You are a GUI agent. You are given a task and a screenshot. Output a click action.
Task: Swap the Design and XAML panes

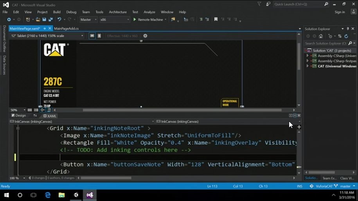pyautogui.click(x=35, y=116)
